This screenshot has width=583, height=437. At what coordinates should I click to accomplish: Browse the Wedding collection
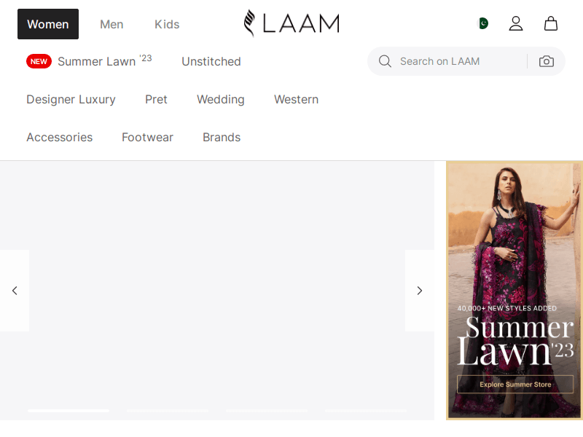221,99
